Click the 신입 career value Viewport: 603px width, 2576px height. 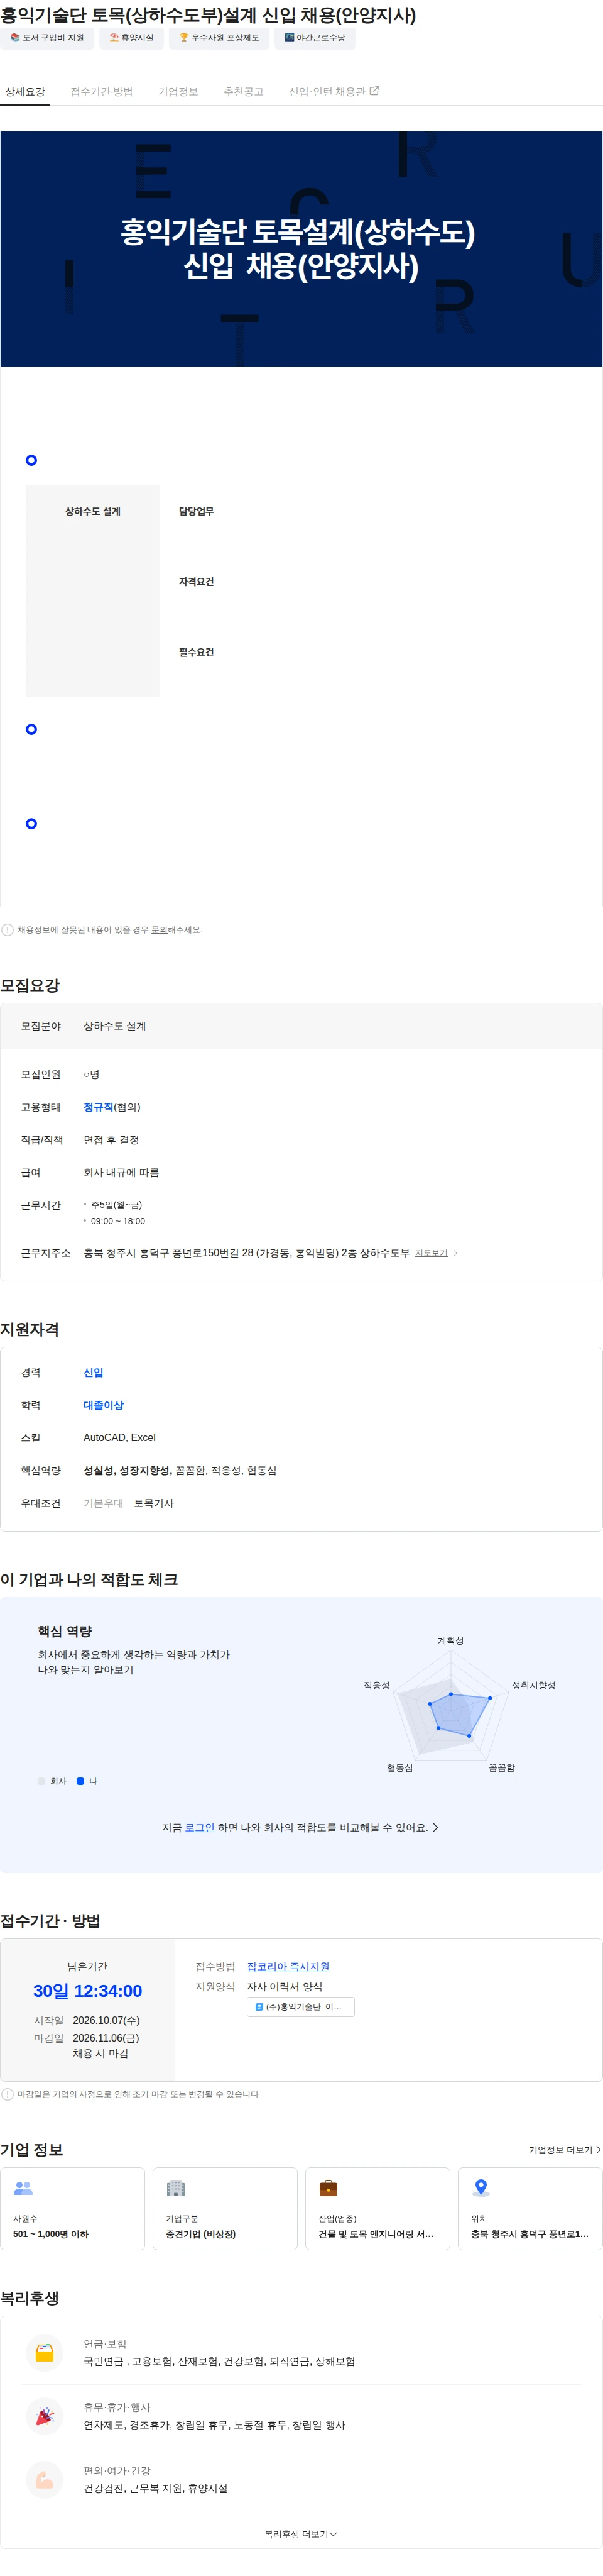pyautogui.click(x=93, y=1372)
